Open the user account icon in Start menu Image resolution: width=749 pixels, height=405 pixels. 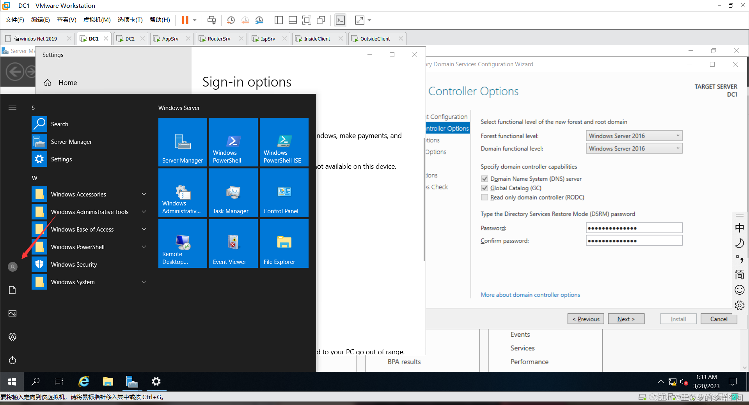(13, 267)
